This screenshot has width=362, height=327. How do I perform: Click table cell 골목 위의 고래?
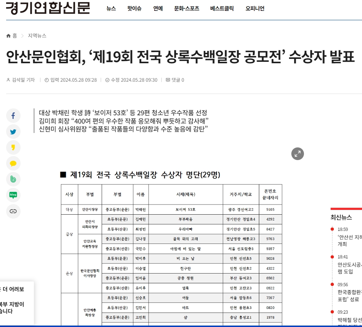[186, 239]
